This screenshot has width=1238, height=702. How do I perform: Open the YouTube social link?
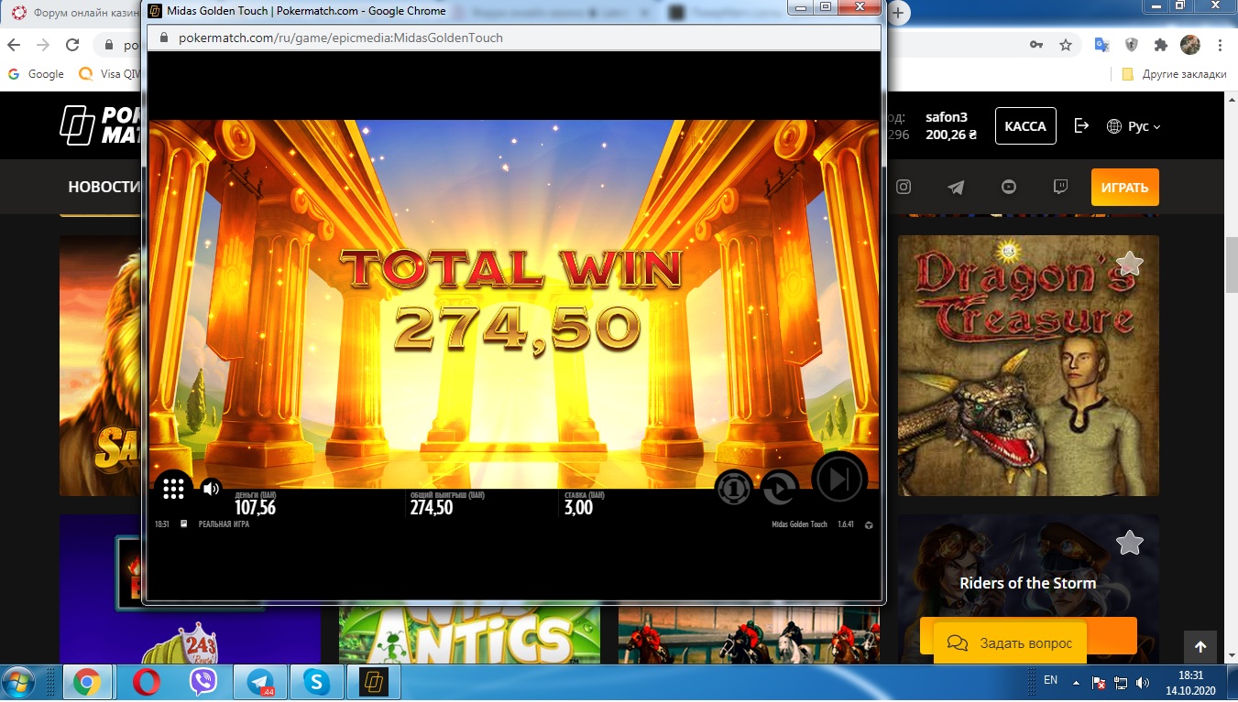pyautogui.click(x=1009, y=188)
